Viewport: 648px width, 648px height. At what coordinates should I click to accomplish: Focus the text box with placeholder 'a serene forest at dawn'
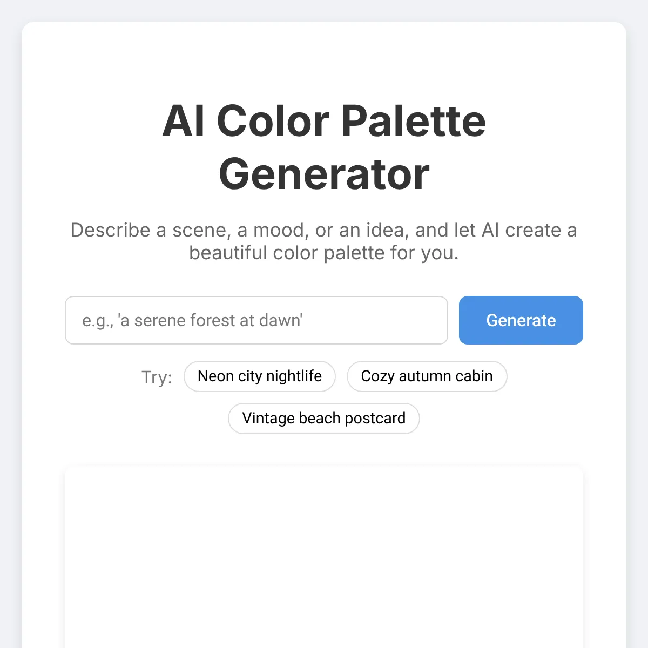pos(256,320)
